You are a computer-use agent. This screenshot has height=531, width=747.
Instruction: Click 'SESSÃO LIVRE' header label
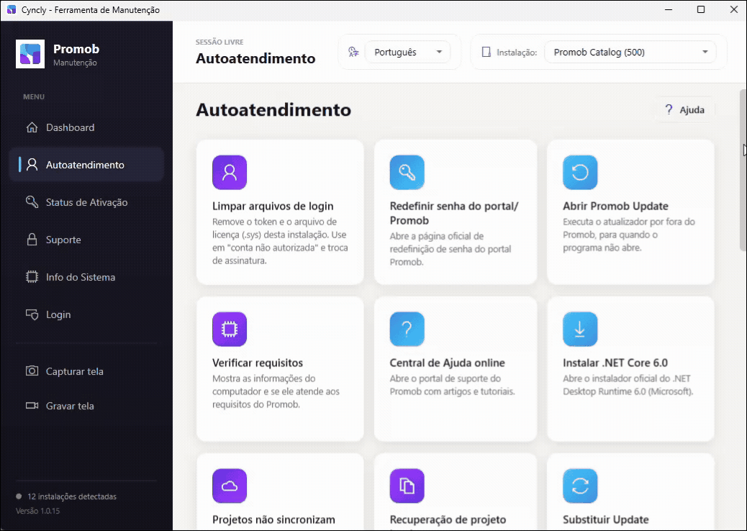pos(219,42)
